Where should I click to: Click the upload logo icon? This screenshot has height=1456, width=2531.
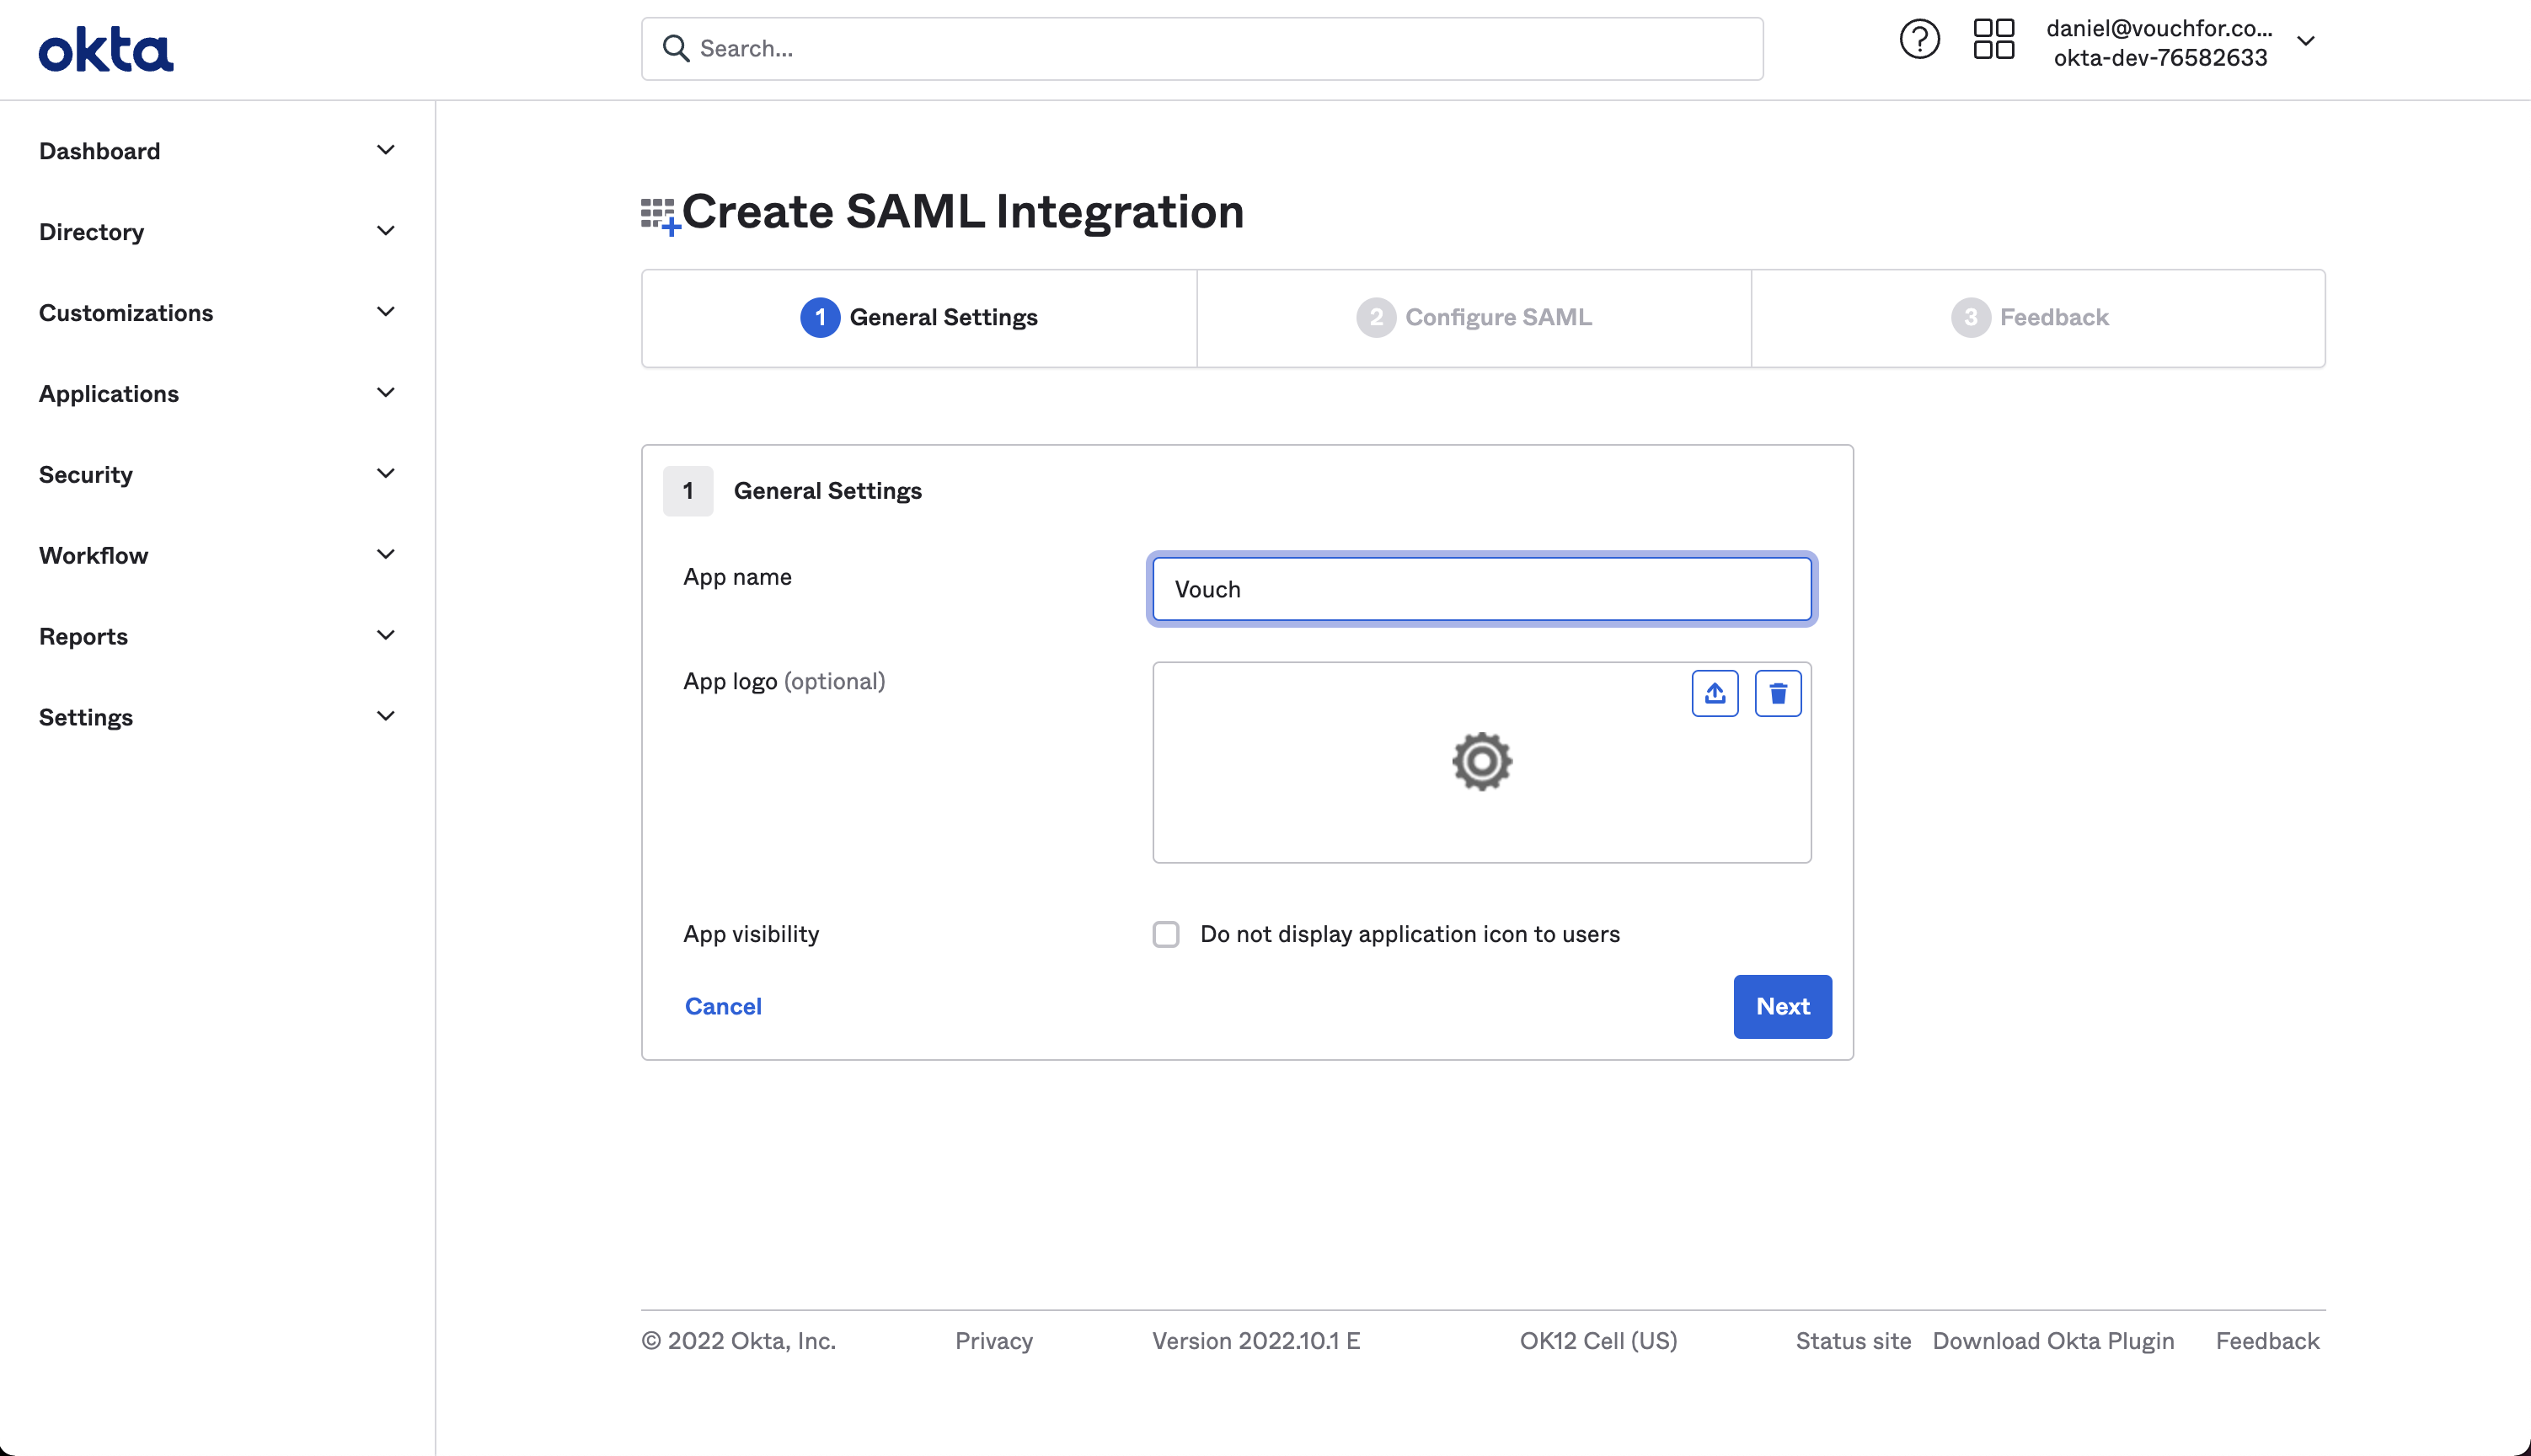1715,693
